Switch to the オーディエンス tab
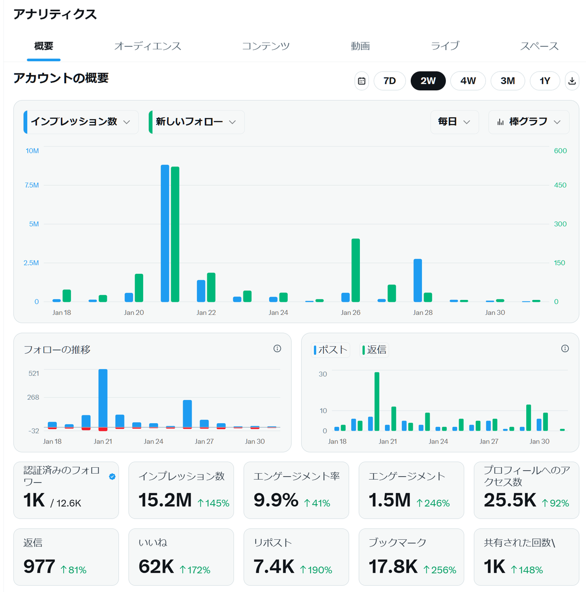The image size is (586, 592). pos(148,46)
